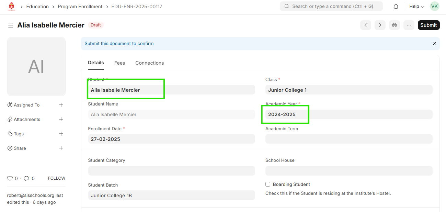Open the three-dots more options menu
The width and height of the screenshot is (446, 212).
409,25
